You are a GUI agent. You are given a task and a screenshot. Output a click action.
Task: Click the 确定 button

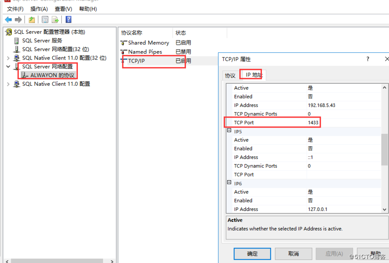coord(252,254)
